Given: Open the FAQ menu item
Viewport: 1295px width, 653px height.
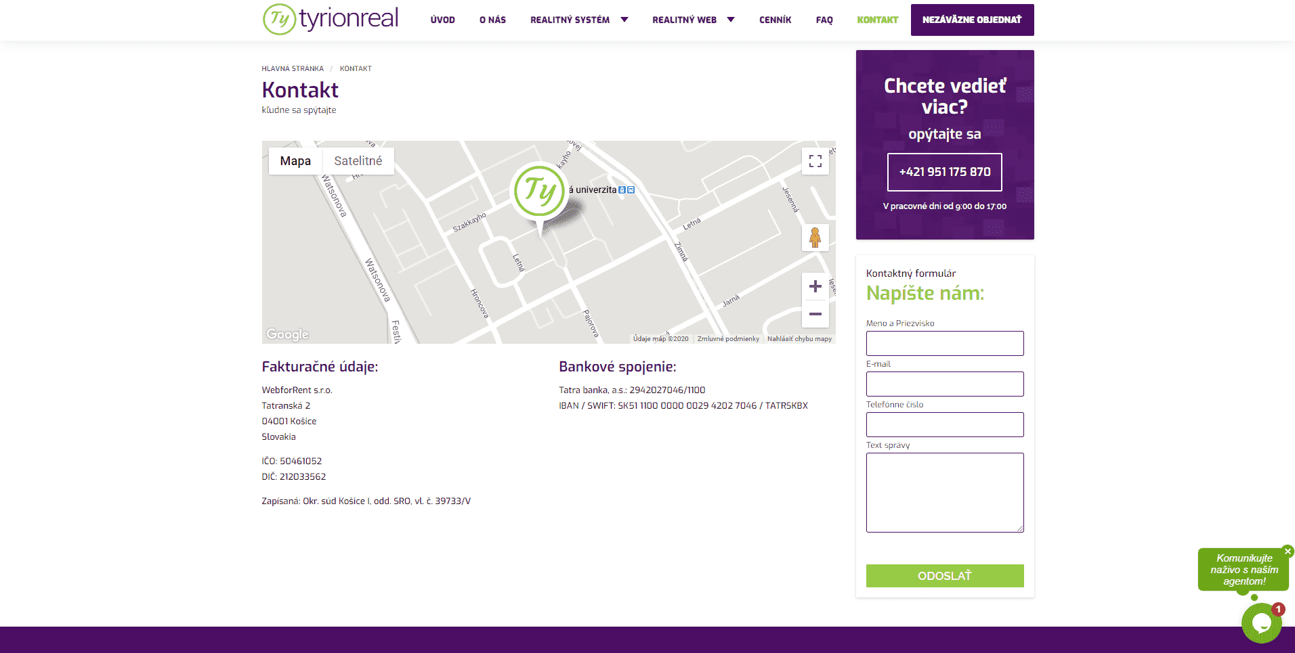Looking at the screenshot, I should [x=824, y=20].
